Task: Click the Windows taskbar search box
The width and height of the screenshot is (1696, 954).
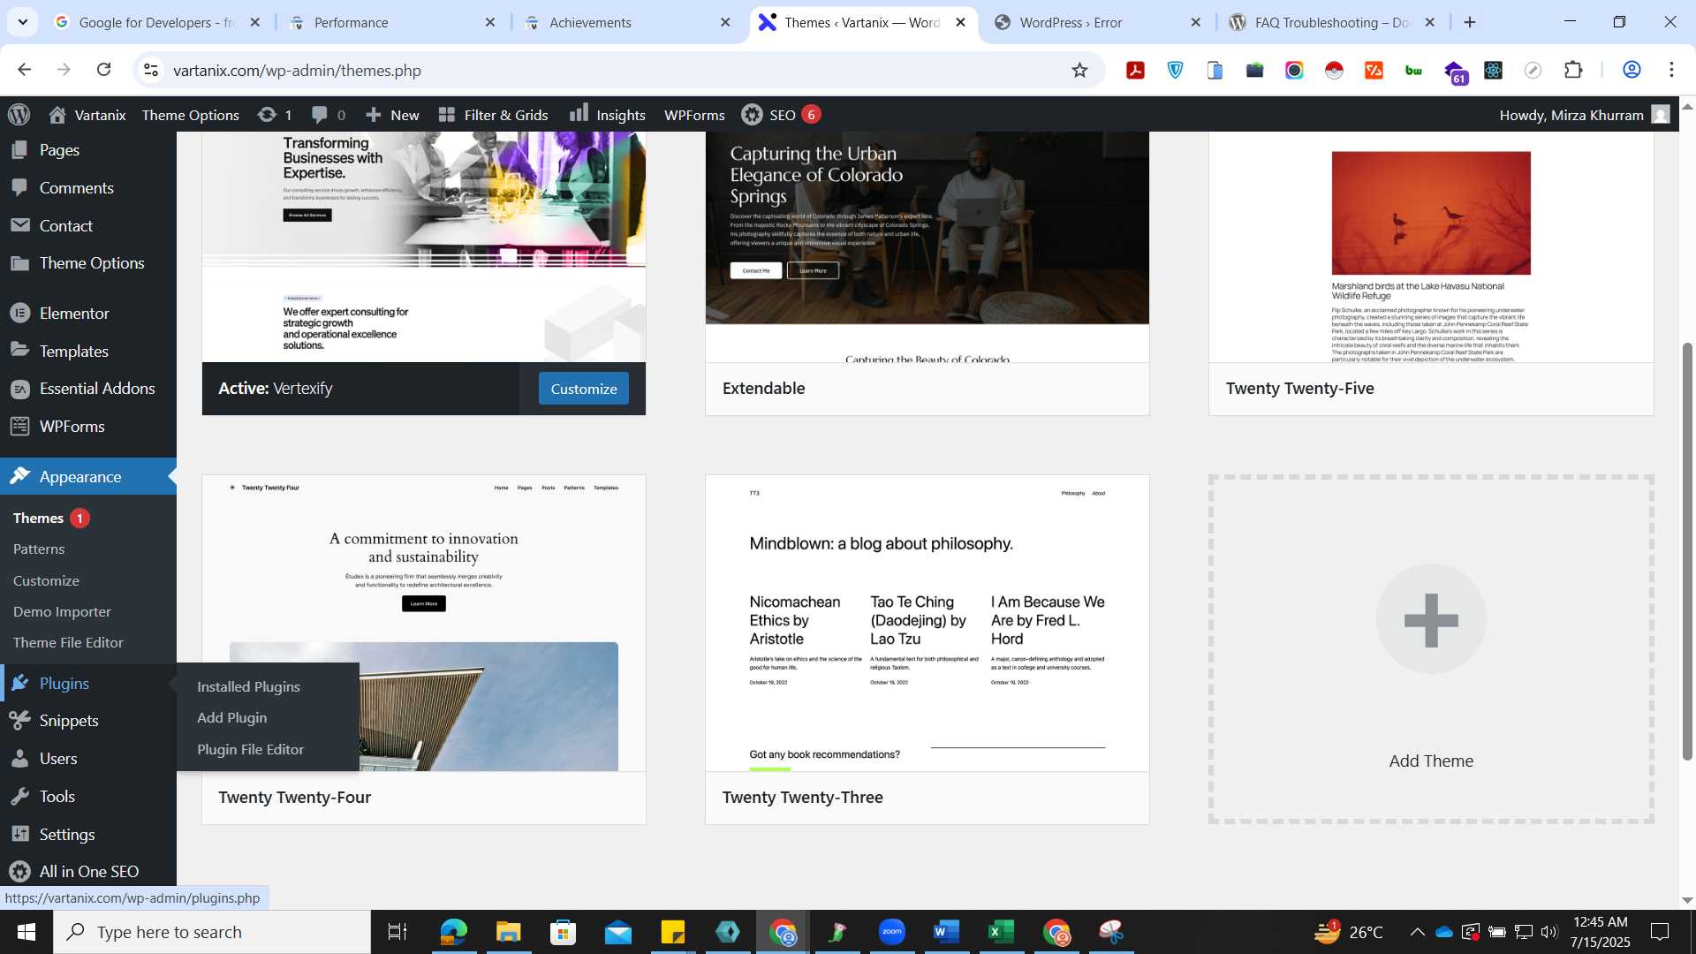Action: point(212,932)
